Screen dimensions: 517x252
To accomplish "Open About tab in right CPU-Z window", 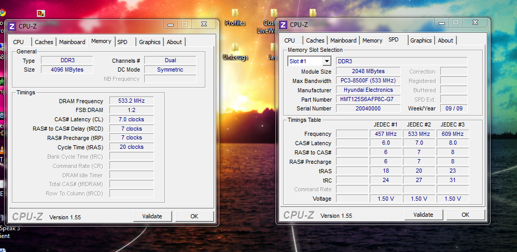I will click(445, 40).
